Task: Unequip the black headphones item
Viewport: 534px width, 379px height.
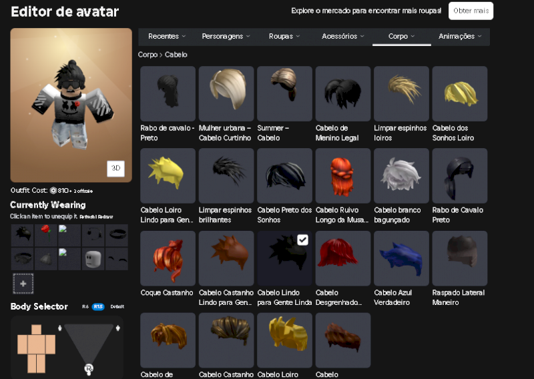Action: (x=93, y=235)
